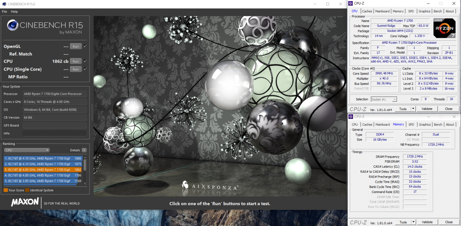Click the Cinebench R15 logo icon
This screenshot has height=226, width=461.
click(13, 26)
